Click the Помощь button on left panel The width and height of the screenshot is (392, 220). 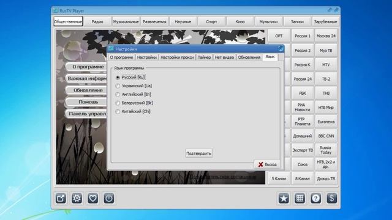click(86, 102)
